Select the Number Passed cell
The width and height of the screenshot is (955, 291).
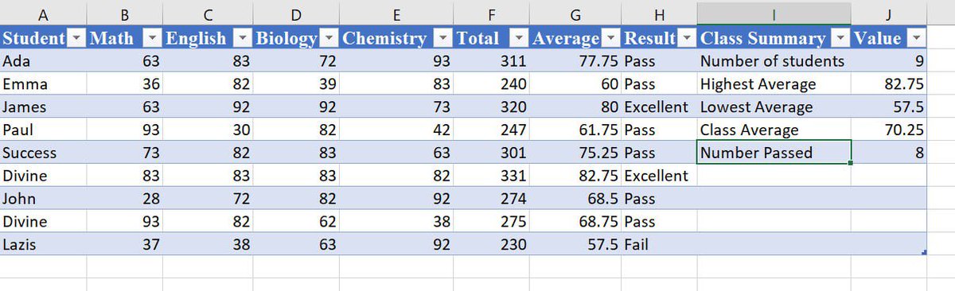[x=774, y=153]
